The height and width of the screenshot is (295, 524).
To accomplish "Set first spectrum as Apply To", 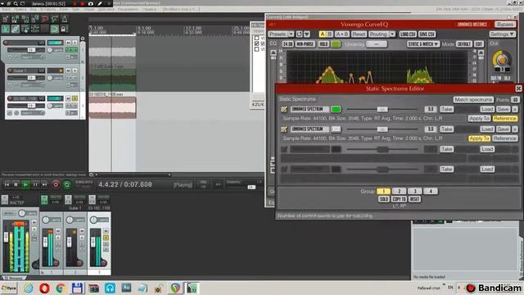I will pyautogui.click(x=479, y=118).
